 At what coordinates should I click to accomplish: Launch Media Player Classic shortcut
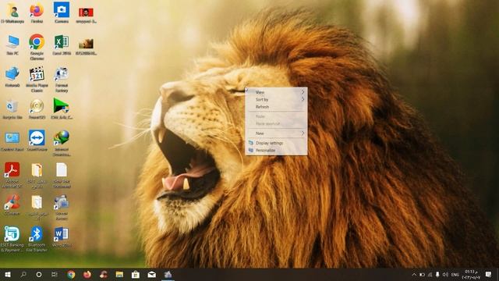pyautogui.click(x=37, y=79)
